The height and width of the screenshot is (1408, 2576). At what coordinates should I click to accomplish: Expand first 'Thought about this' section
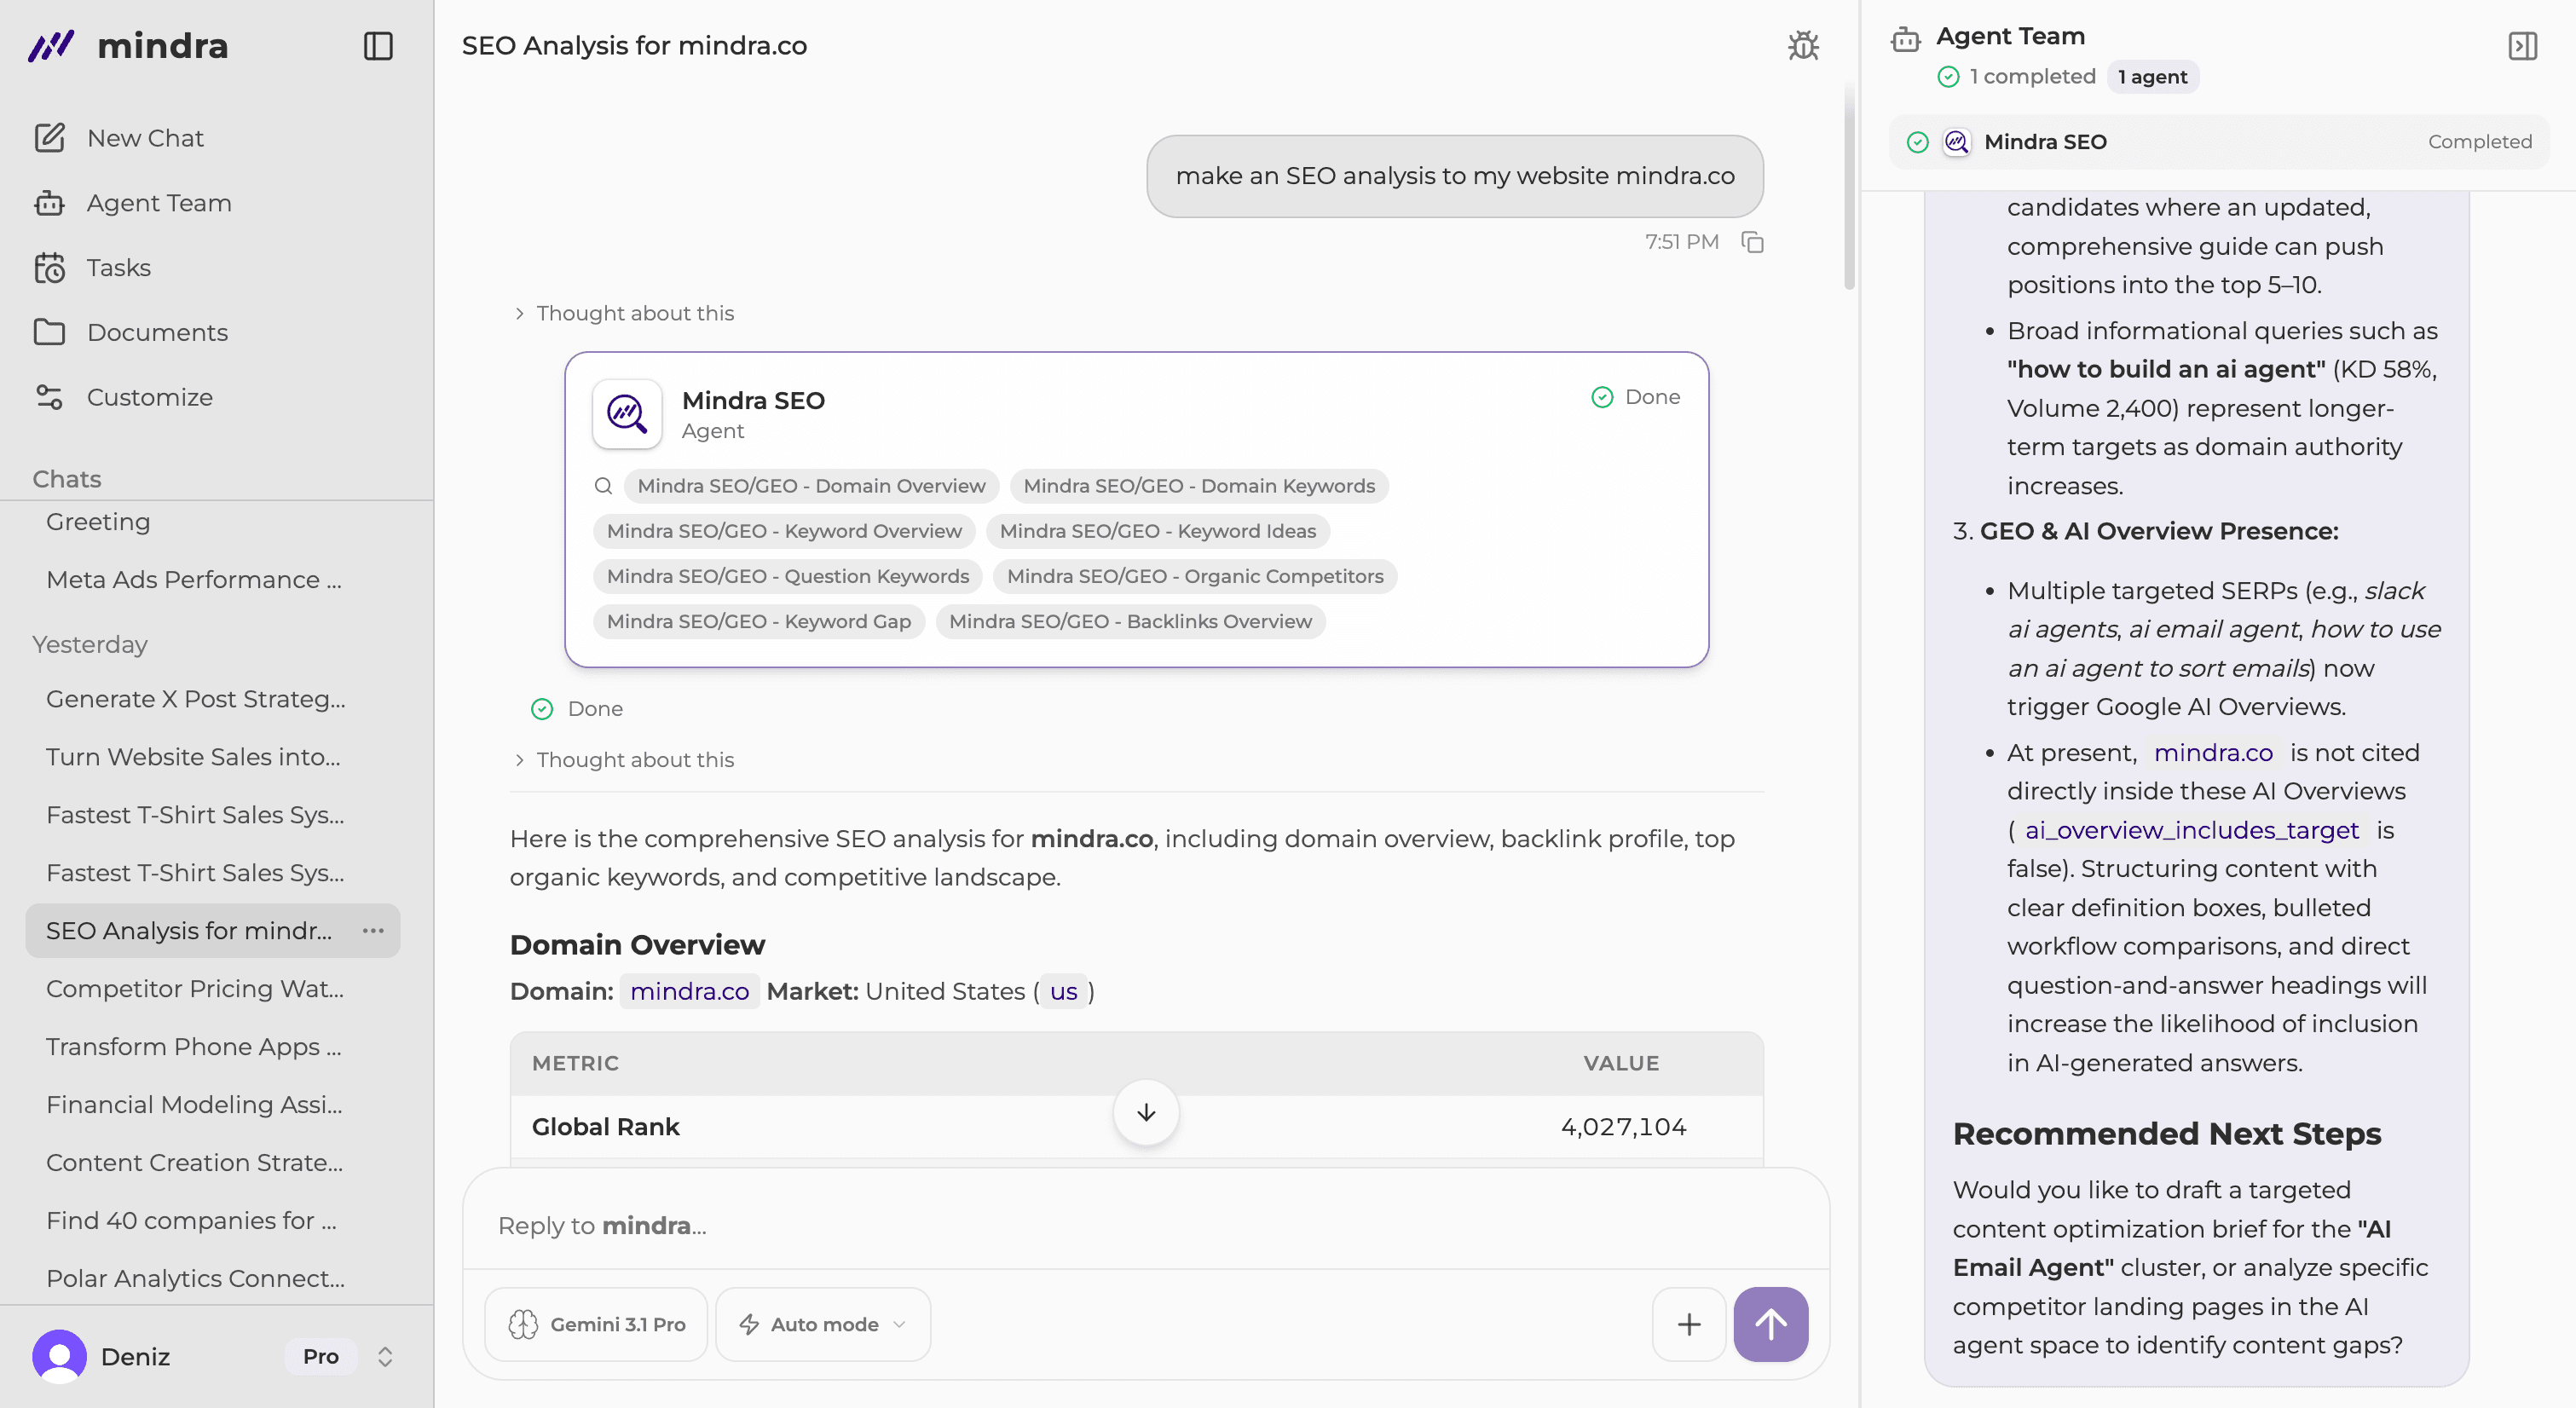tap(624, 313)
